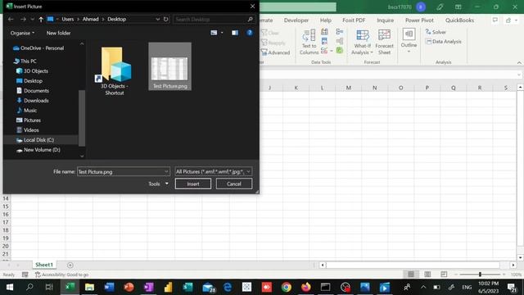
Task: Click the Data Validation icon
Action: pos(324,51)
